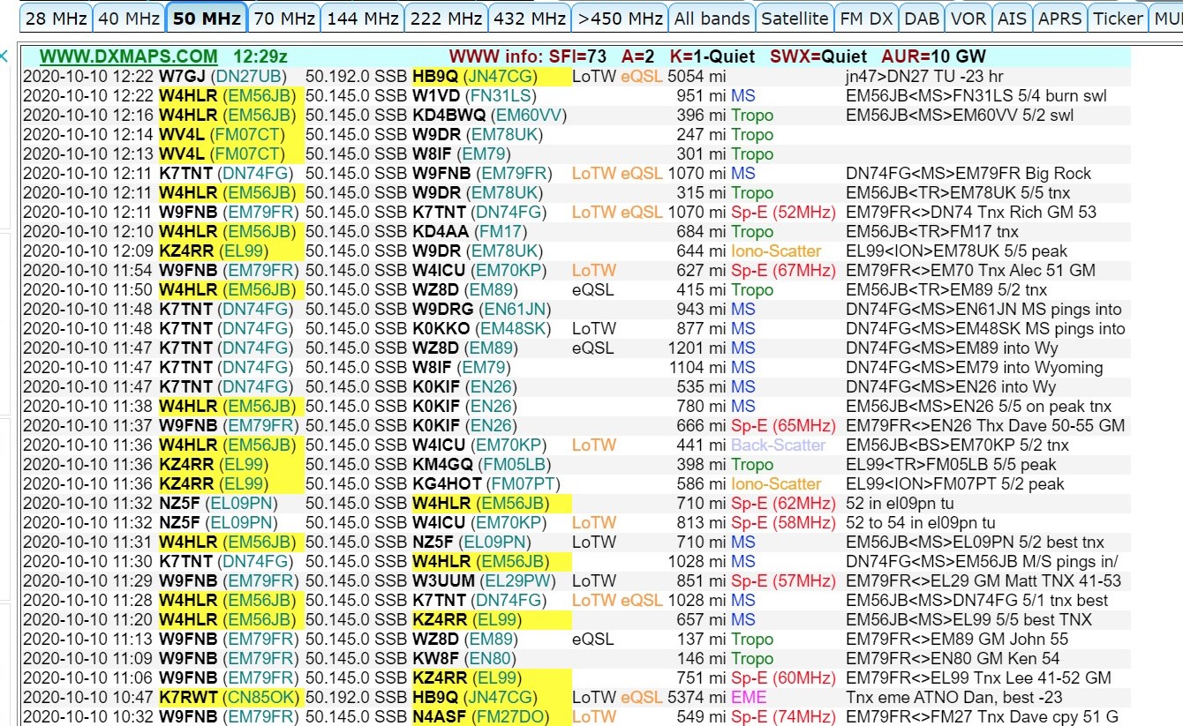This screenshot has width=1183, height=726.
Task: Open the EME propagation link
Action: [x=749, y=698]
